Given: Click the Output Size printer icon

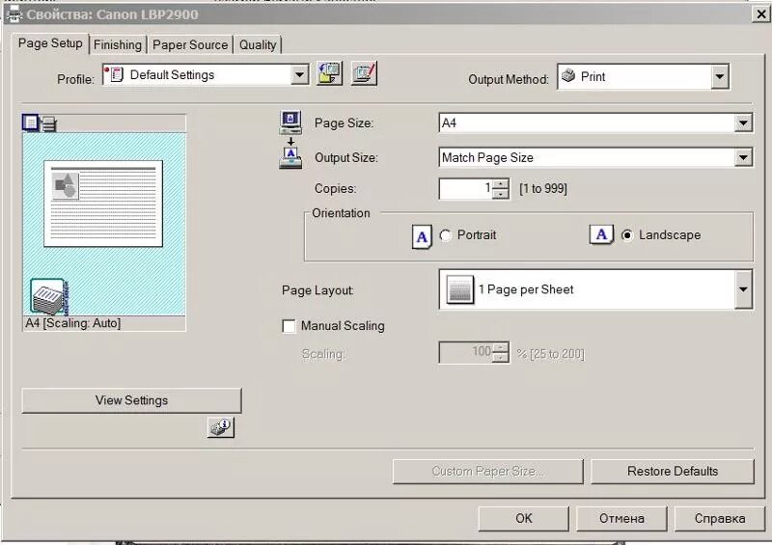Looking at the screenshot, I should 290,158.
